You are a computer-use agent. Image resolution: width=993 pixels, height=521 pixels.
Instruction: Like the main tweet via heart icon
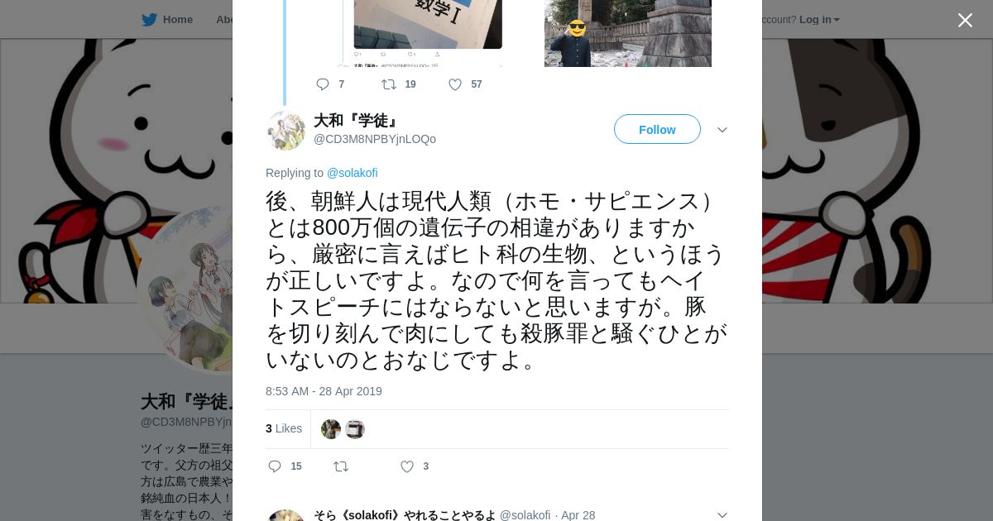[x=407, y=466]
